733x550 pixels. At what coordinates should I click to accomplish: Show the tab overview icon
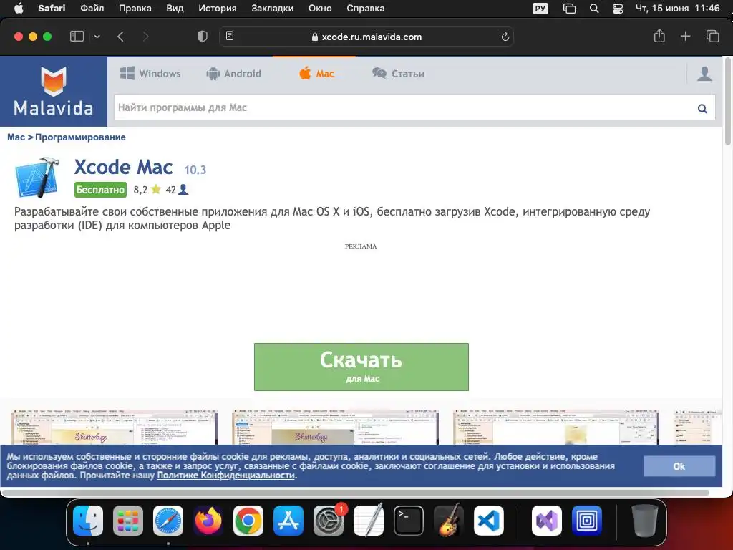point(712,36)
